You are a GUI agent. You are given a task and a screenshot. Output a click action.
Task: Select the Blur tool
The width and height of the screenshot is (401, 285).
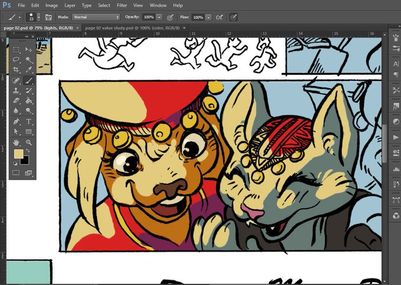[16, 111]
